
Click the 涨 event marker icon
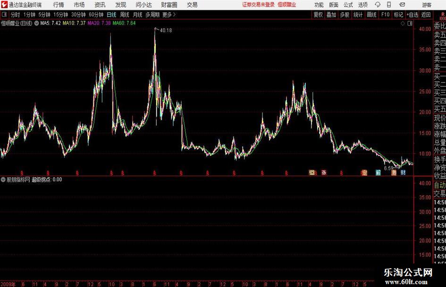pos(324,172)
